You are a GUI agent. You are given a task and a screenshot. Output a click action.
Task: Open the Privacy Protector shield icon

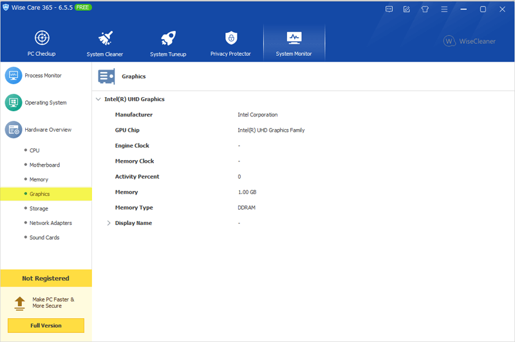coord(231,38)
